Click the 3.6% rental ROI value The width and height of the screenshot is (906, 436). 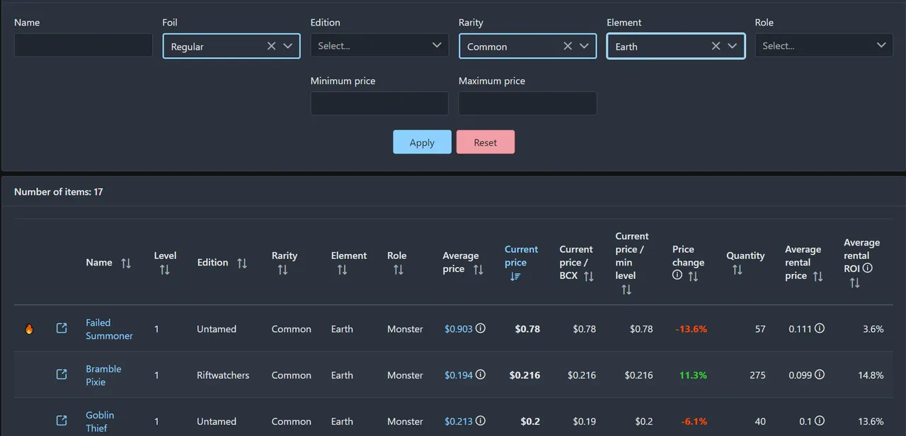point(873,329)
